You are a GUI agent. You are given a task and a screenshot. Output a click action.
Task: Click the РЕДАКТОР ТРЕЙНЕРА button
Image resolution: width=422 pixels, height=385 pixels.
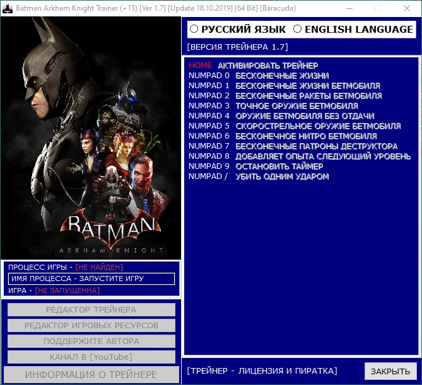click(x=91, y=310)
